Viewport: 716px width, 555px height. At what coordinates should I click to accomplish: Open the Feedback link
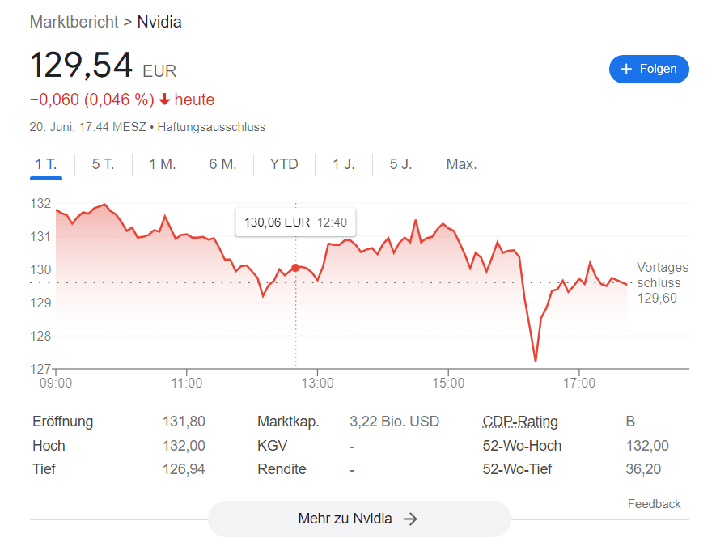[654, 504]
